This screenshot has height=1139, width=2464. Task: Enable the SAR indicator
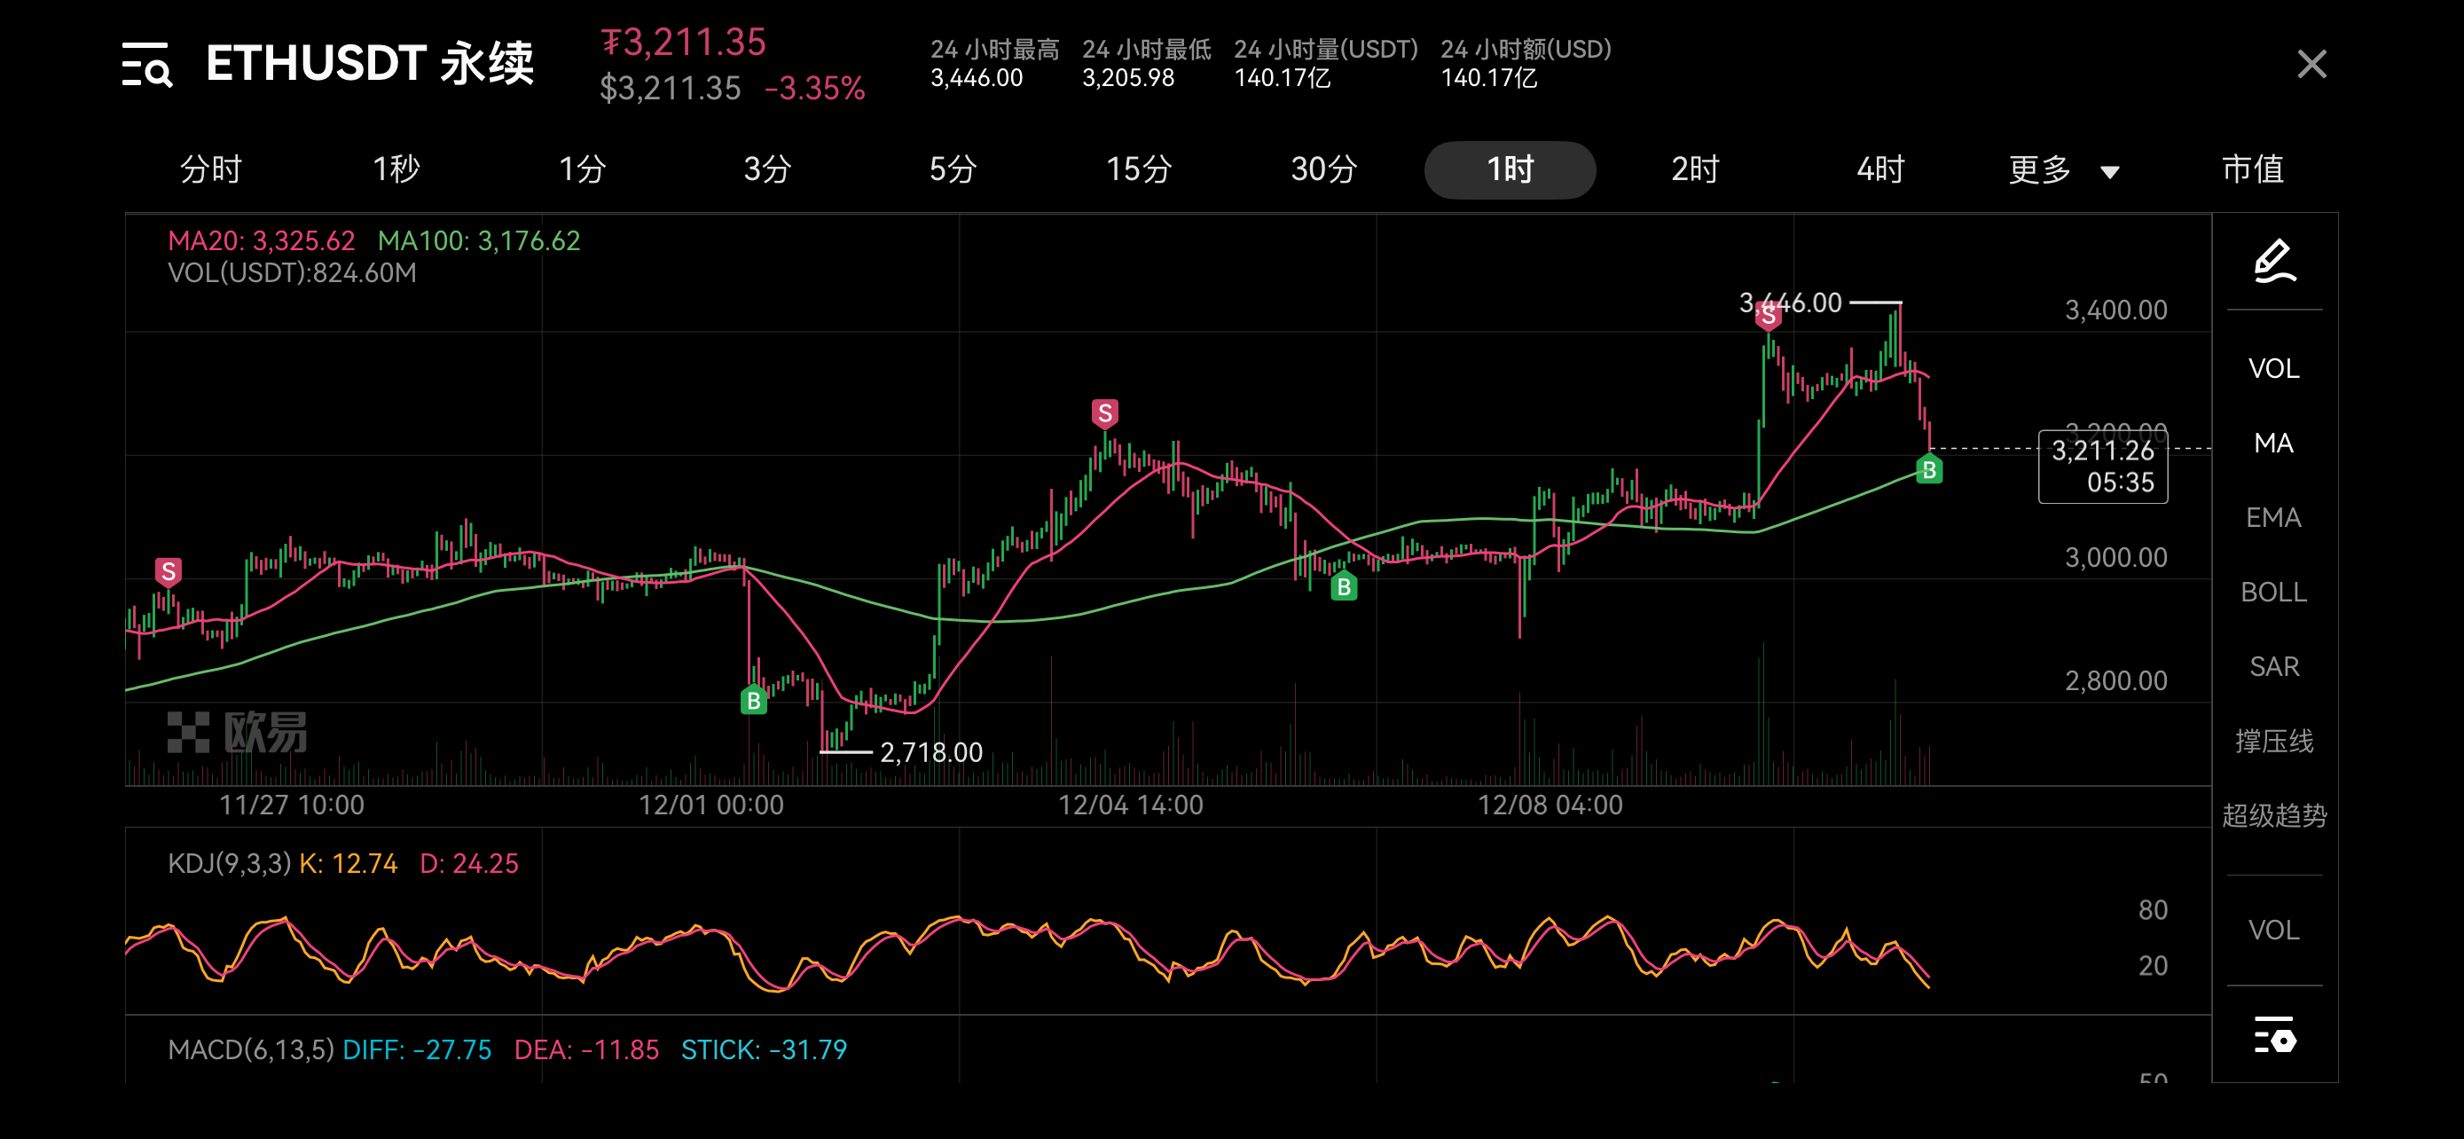[2272, 666]
